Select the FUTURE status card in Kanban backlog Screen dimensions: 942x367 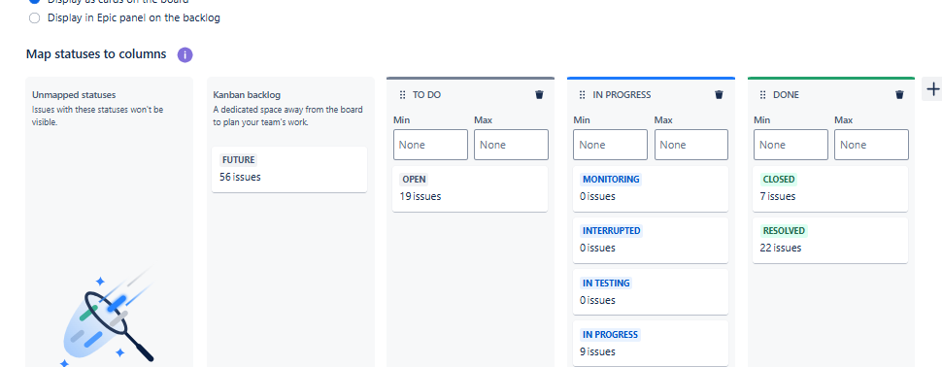click(x=289, y=169)
